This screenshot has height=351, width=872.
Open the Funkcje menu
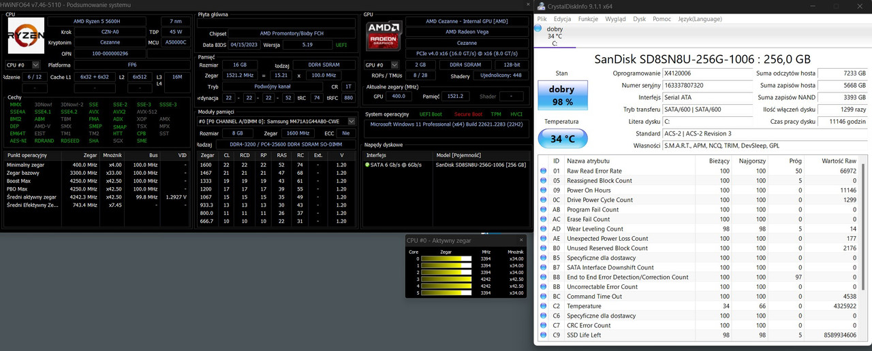(x=588, y=19)
